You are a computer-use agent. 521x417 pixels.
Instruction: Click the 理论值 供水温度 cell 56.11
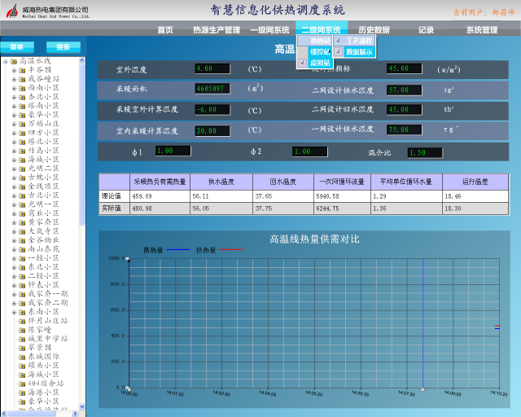coord(221,196)
